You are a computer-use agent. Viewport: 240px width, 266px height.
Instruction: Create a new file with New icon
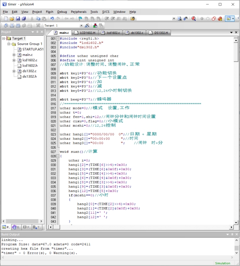(x=6, y=18)
